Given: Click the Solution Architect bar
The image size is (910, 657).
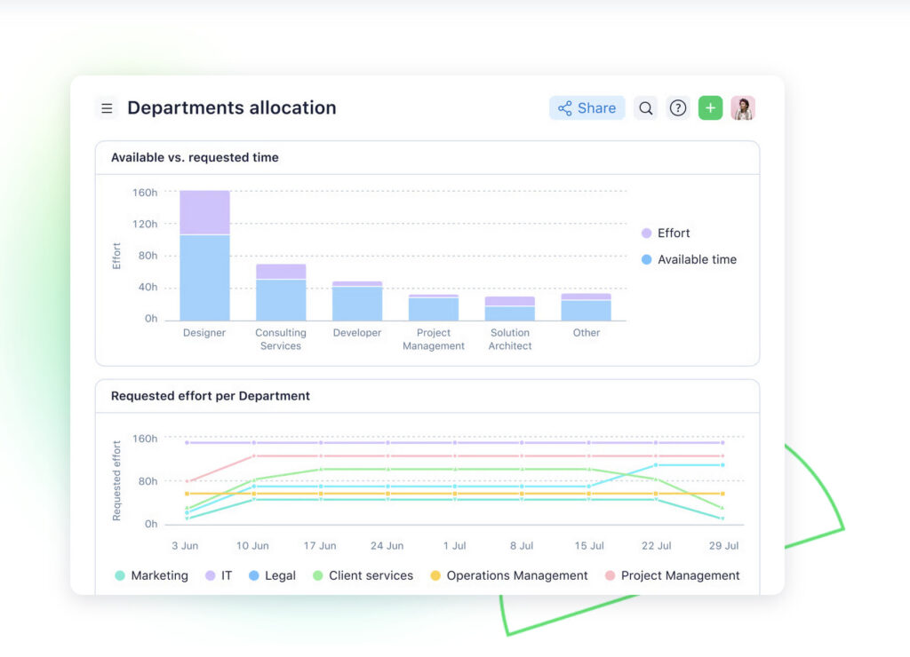Looking at the screenshot, I should click(510, 309).
